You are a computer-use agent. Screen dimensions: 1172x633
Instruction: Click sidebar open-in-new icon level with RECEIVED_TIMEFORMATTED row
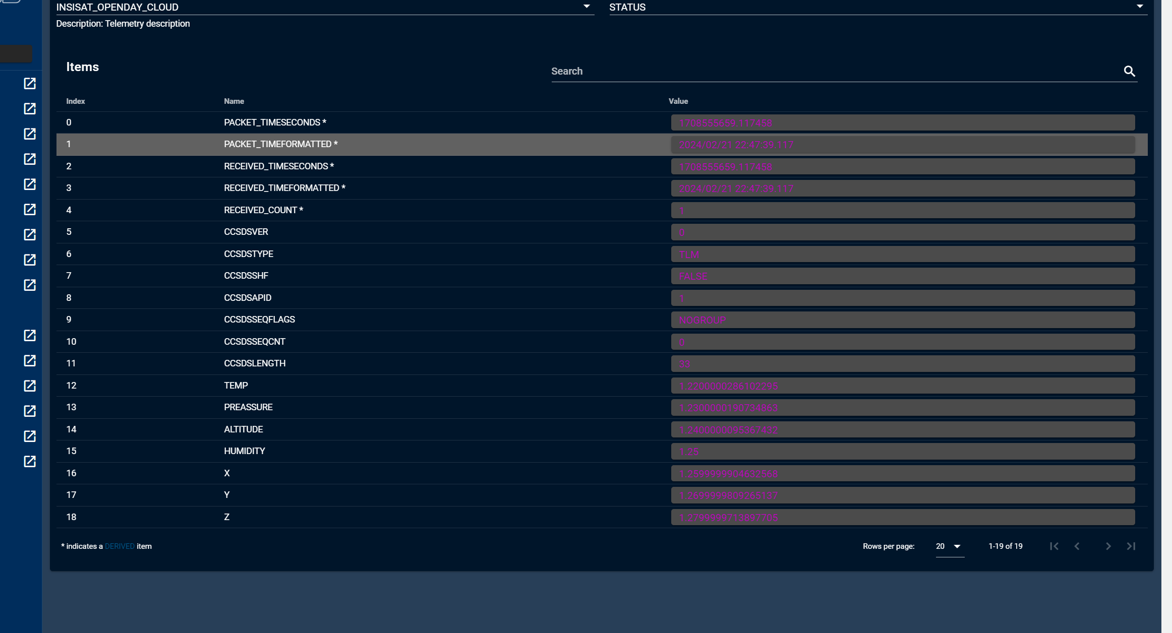(x=30, y=184)
